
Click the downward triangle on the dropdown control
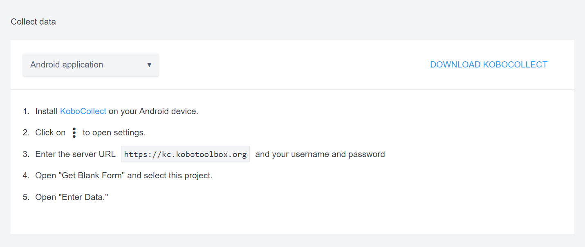click(149, 65)
